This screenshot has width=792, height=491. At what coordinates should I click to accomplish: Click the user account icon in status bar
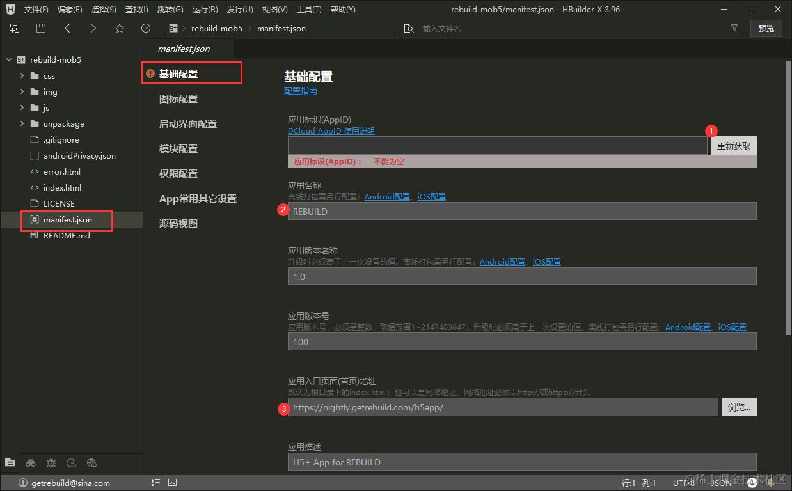tap(24, 483)
